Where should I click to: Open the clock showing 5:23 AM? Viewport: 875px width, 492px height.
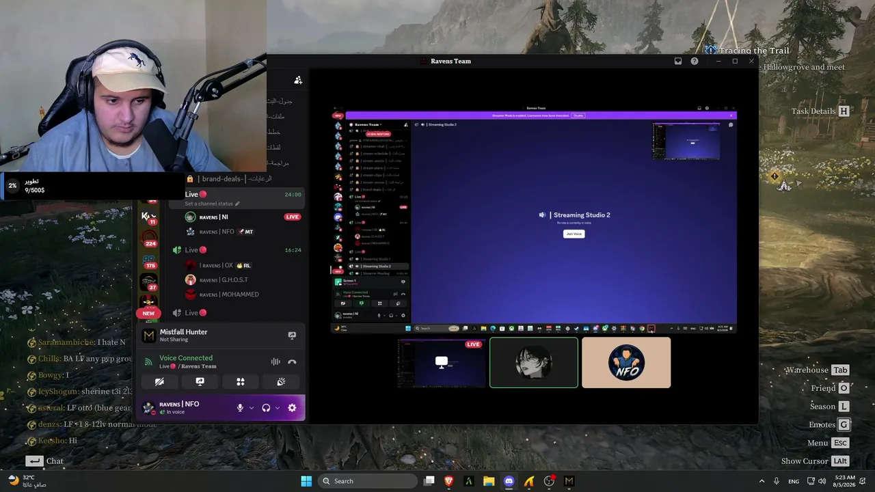click(x=845, y=481)
